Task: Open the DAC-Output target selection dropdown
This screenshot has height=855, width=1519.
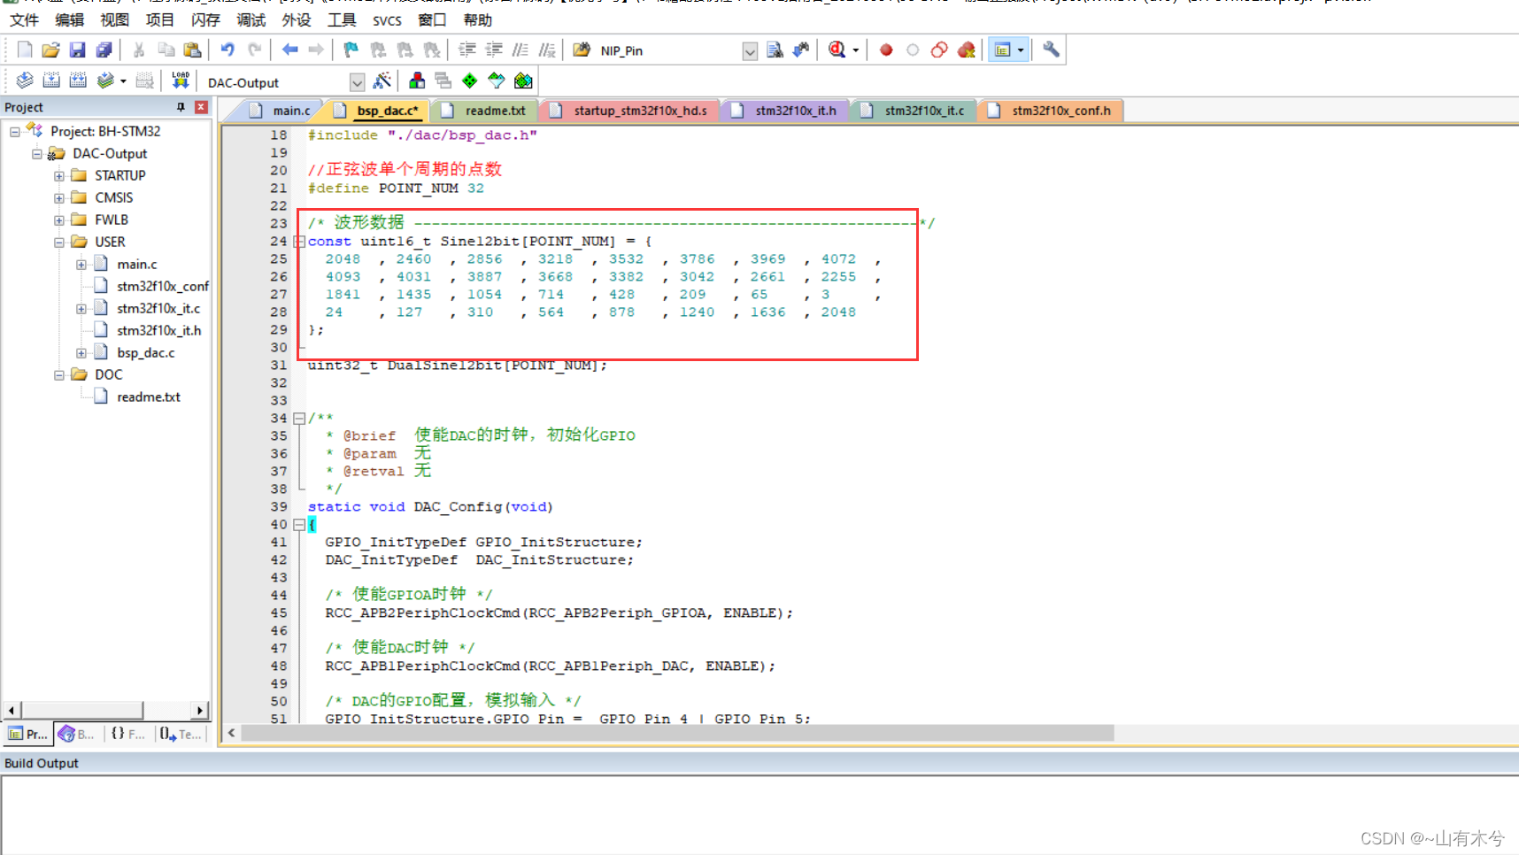Action: point(357,82)
